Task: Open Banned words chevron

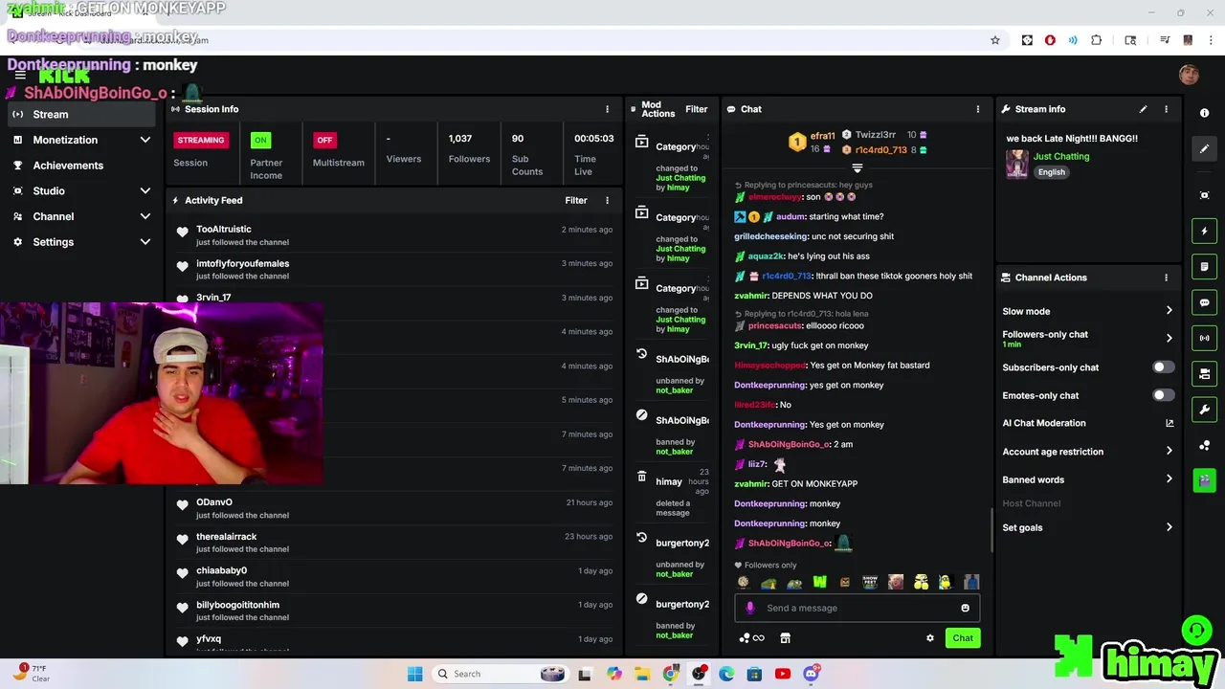Action: [x=1169, y=479]
